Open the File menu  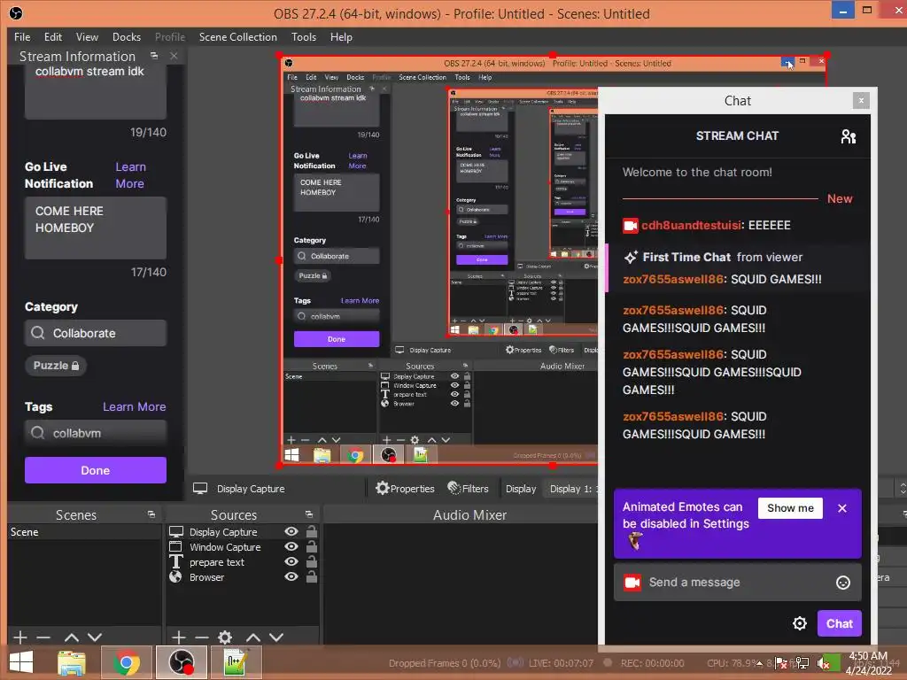pyautogui.click(x=22, y=37)
